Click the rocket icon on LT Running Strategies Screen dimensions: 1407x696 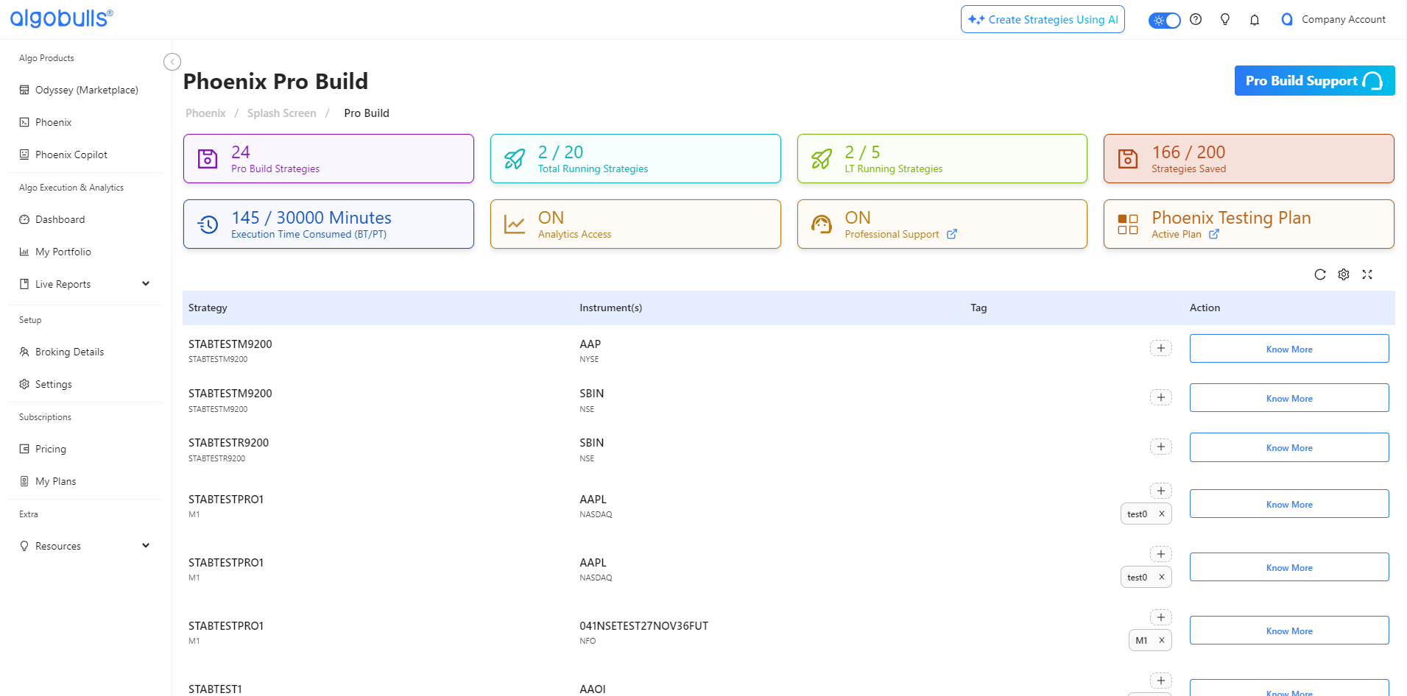[822, 159]
